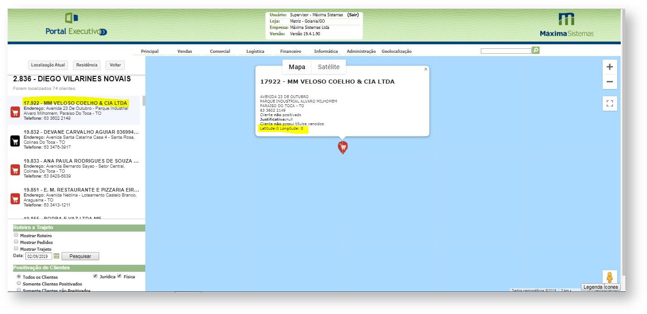Zoom in on the map

[609, 67]
